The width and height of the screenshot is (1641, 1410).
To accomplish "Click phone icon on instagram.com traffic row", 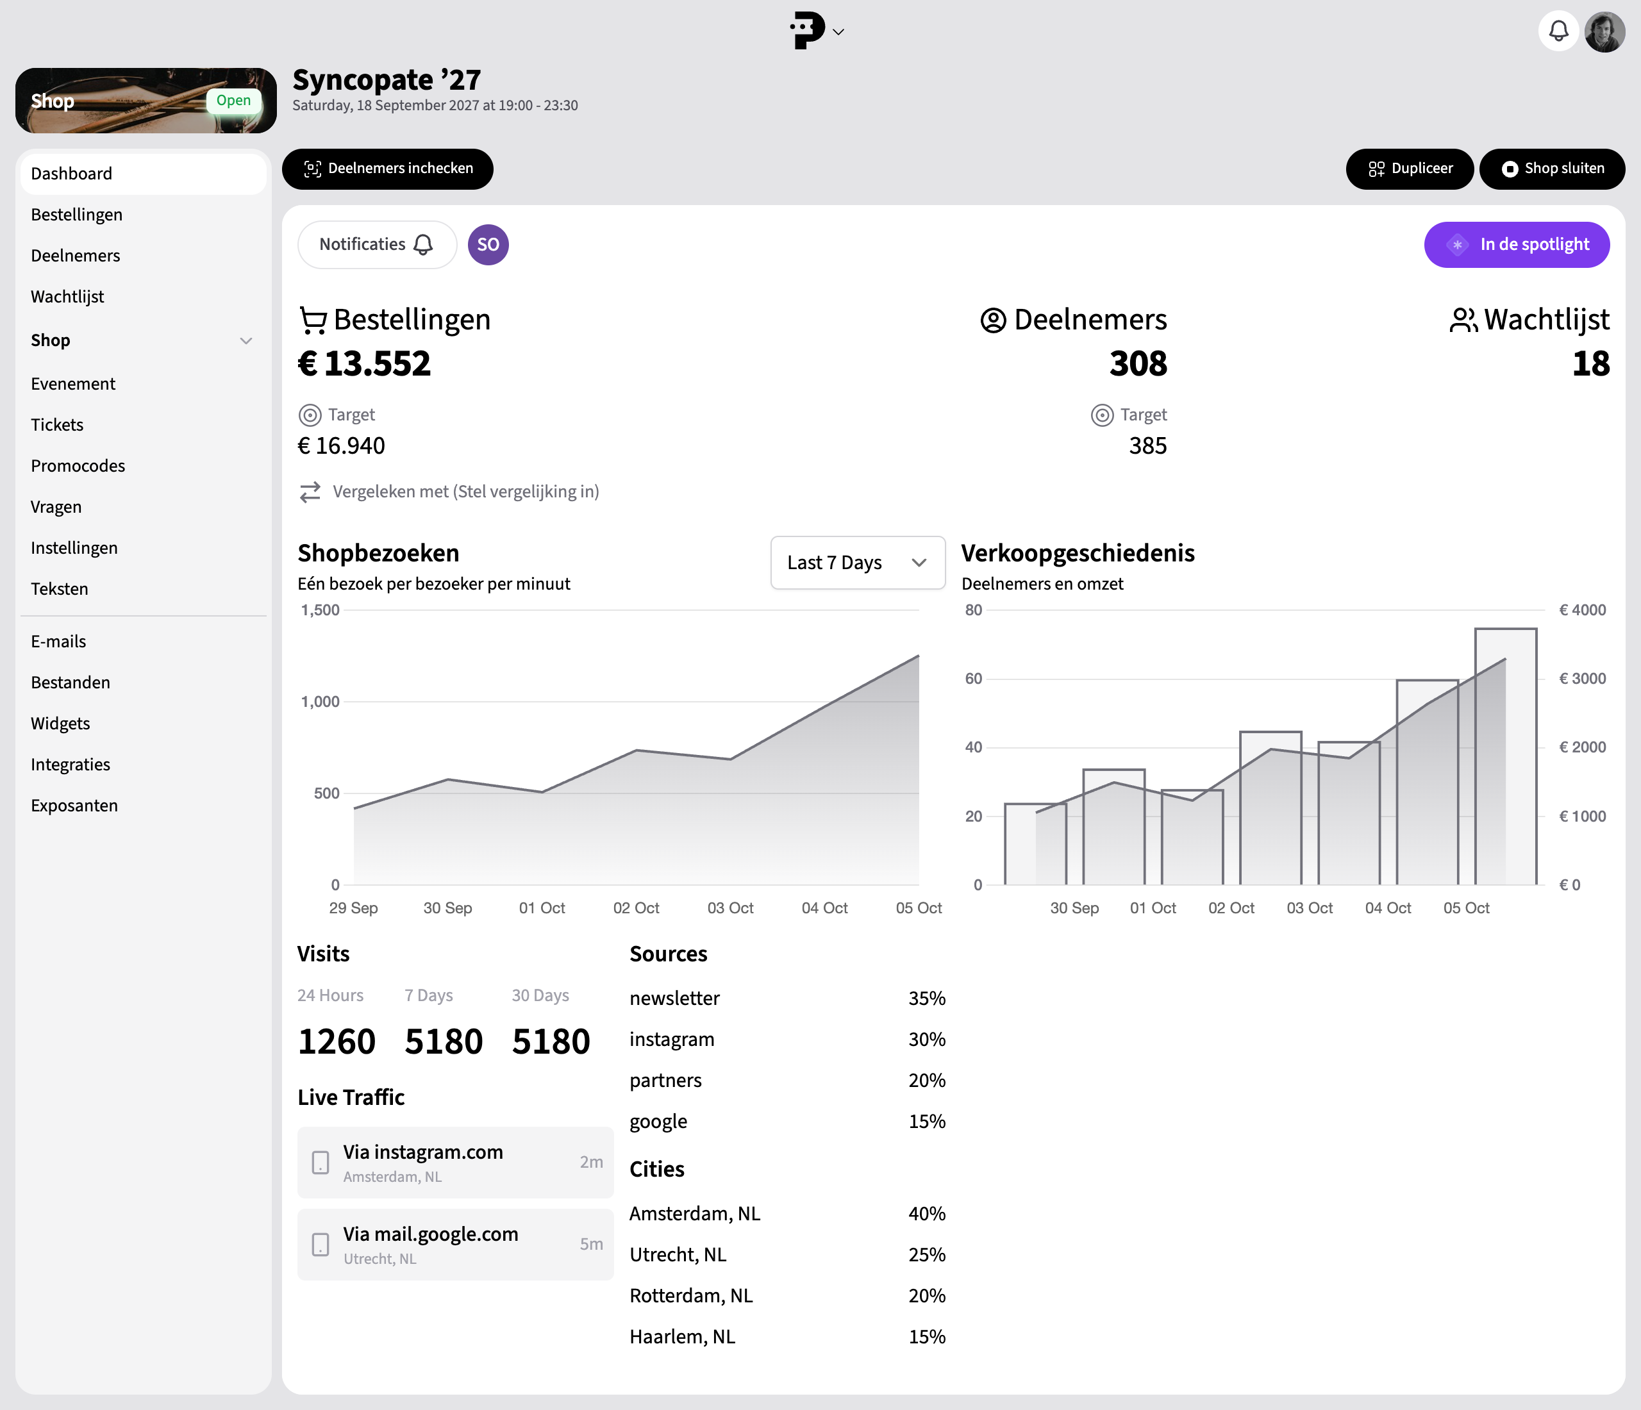I will pyautogui.click(x=320, y=1162).
